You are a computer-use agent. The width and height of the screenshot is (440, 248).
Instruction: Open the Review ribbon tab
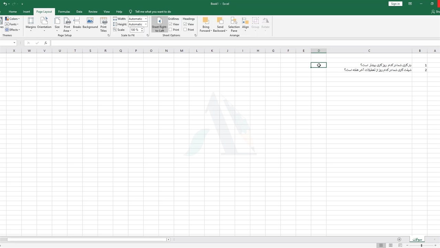pos(93,12)
